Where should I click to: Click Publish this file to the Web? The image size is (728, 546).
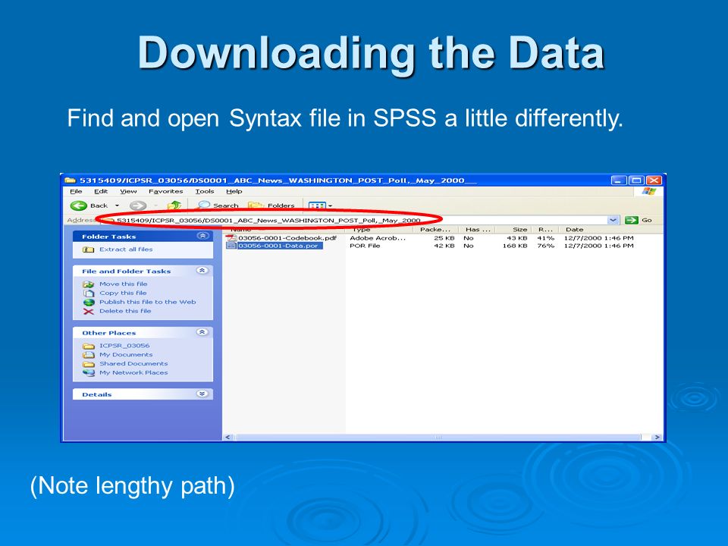tap(148, 302)
